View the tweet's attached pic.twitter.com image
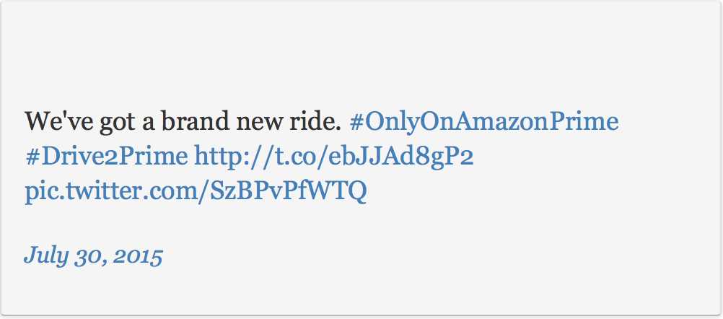This screenshot has height=319, width=723. click(x=196, y=191)
